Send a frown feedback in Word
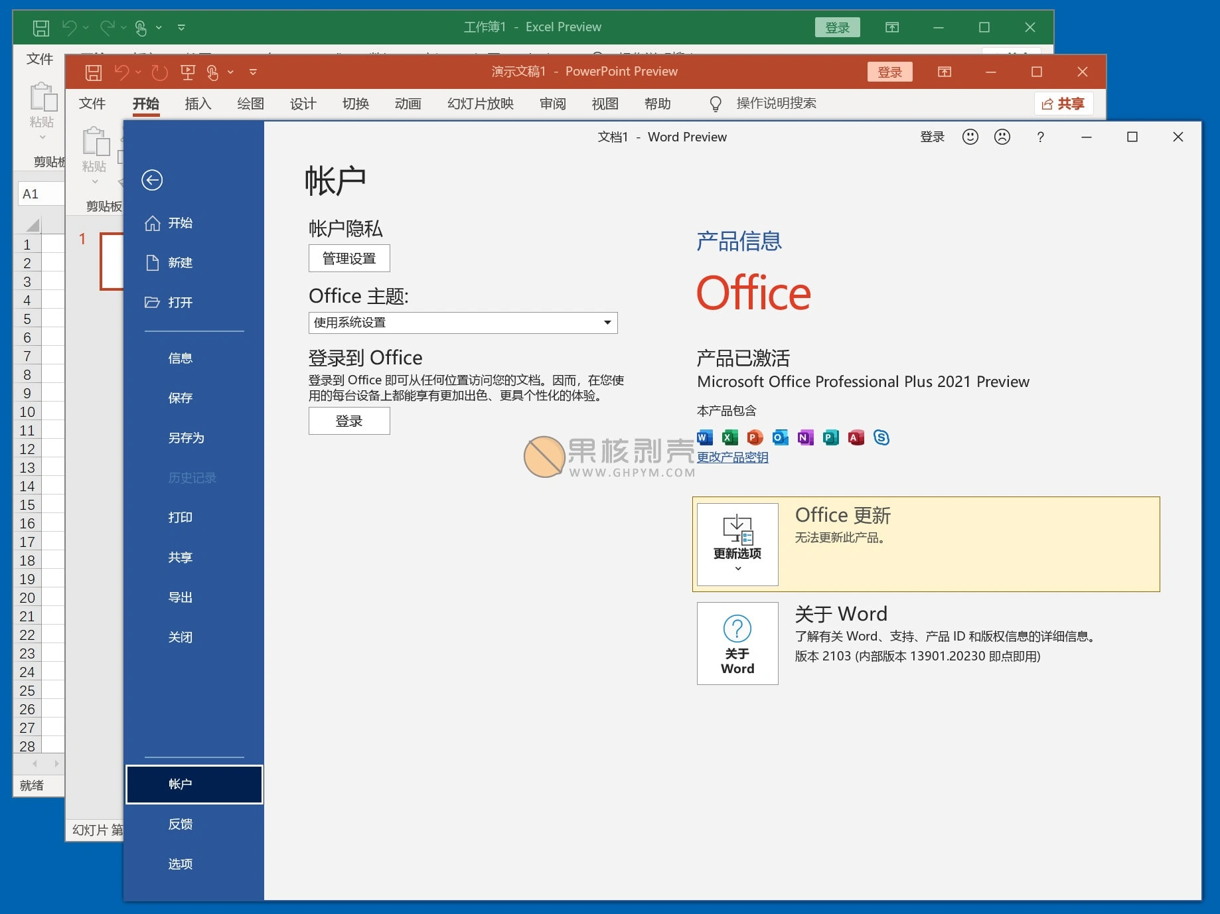1220x914 pixels. (x=1002, y=137)
